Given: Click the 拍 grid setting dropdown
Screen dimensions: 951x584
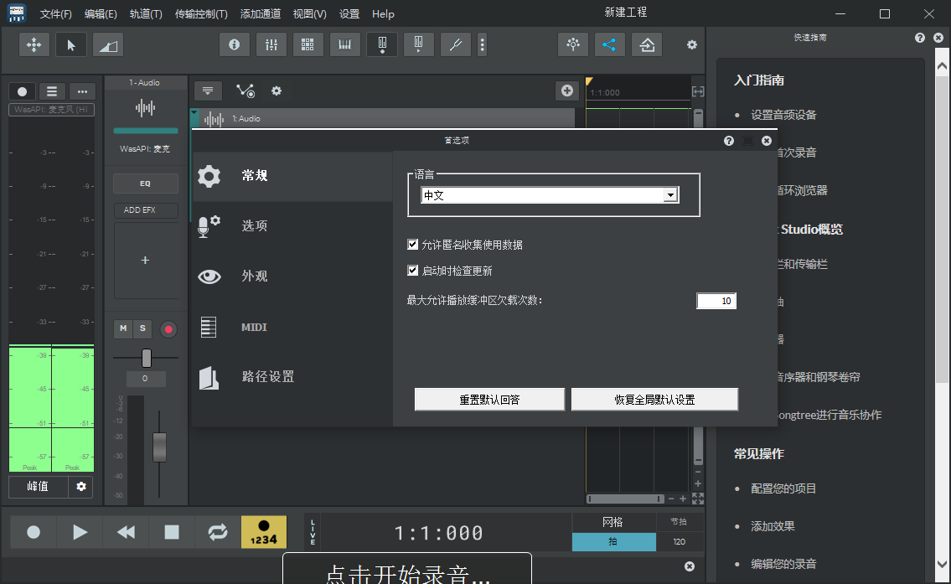Looking at the screenshot, I should click(x=614, y=542).
